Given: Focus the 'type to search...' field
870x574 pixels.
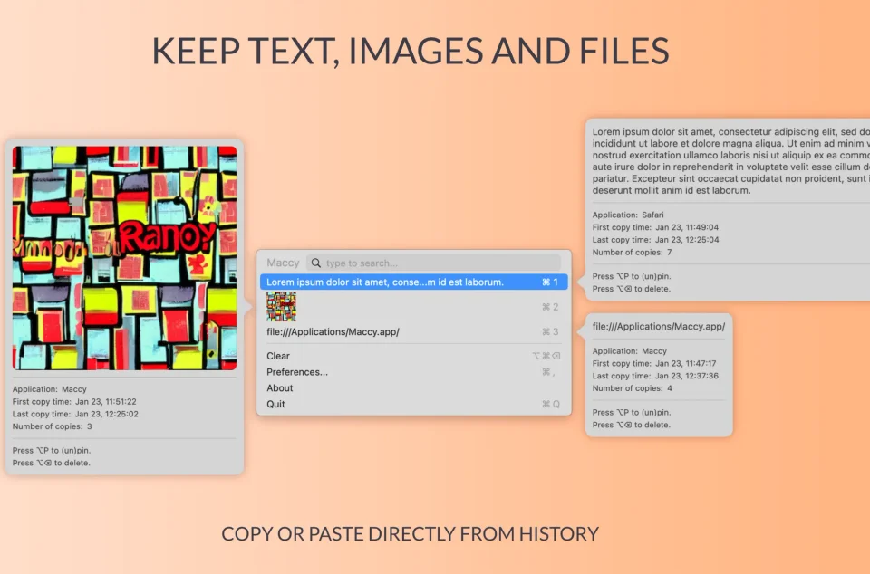Looking at the screenshot, I should (433, 263).
